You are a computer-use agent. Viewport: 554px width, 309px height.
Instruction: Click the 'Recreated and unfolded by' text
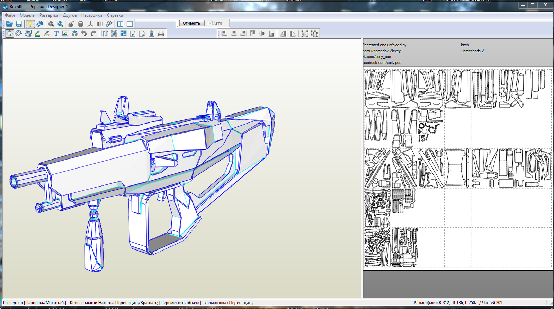pyautogui.click(x=384, y=45)
